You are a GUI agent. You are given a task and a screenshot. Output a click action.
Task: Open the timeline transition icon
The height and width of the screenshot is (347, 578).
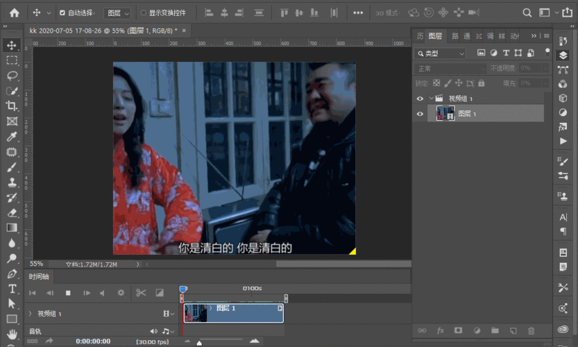[160, 293]
